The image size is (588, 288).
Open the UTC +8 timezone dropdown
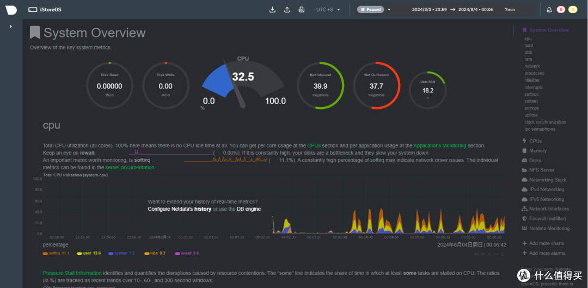[x=328, y=10]
